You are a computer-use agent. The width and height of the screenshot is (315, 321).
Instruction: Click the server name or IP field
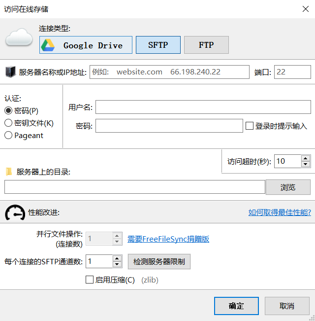169,72
